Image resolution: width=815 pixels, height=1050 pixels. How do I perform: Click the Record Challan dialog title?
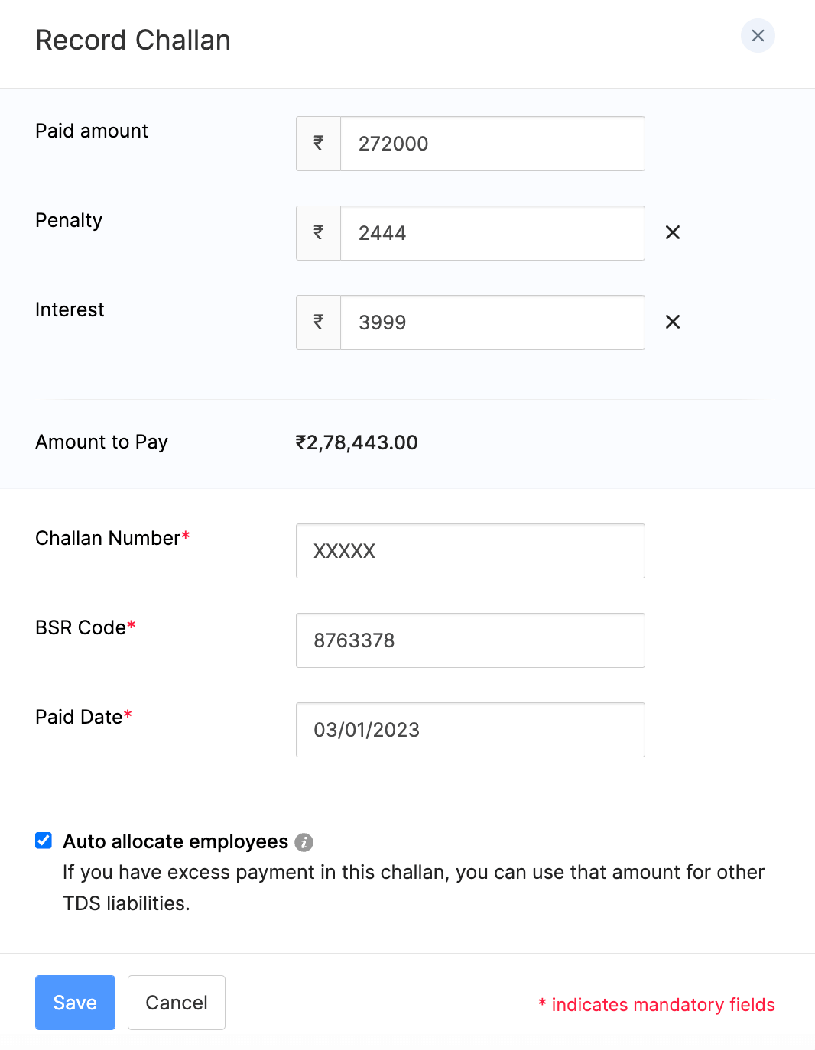133,41
